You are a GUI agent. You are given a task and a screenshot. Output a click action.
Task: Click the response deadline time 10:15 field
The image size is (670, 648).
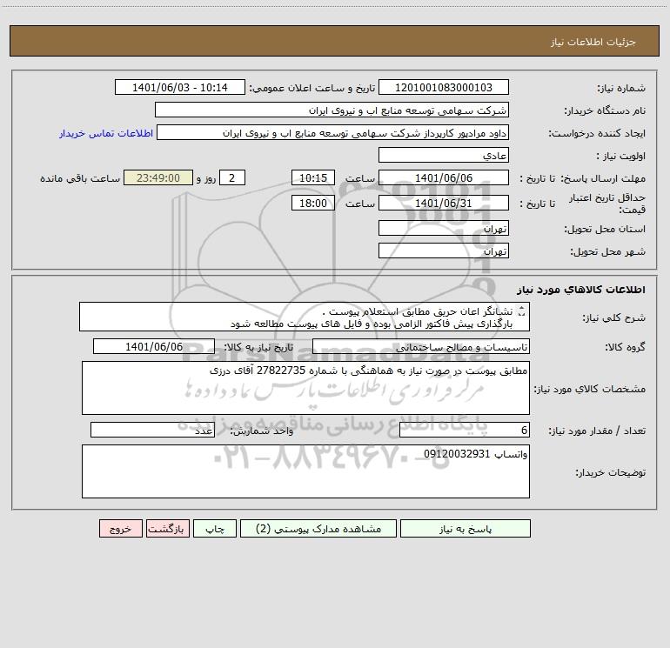(x=312, y=177)
